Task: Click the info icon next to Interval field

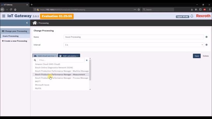Action: tap(206, 45)
